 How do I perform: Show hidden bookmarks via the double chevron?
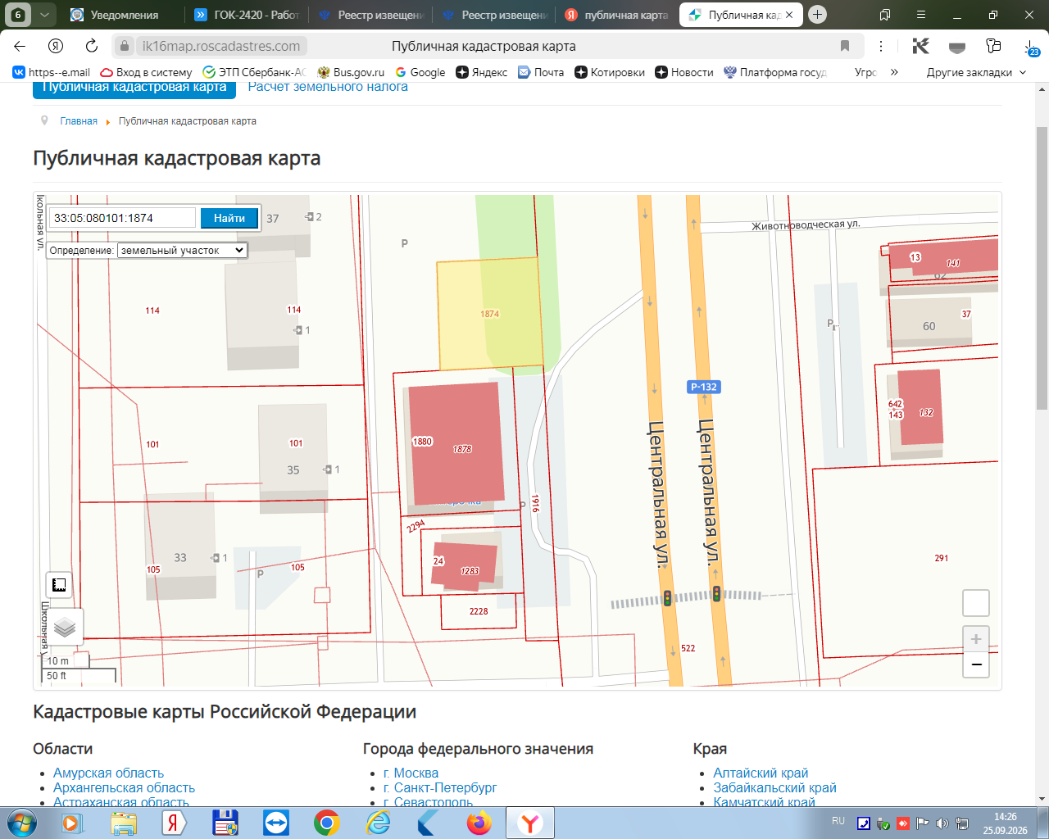(x=894, y=72)
